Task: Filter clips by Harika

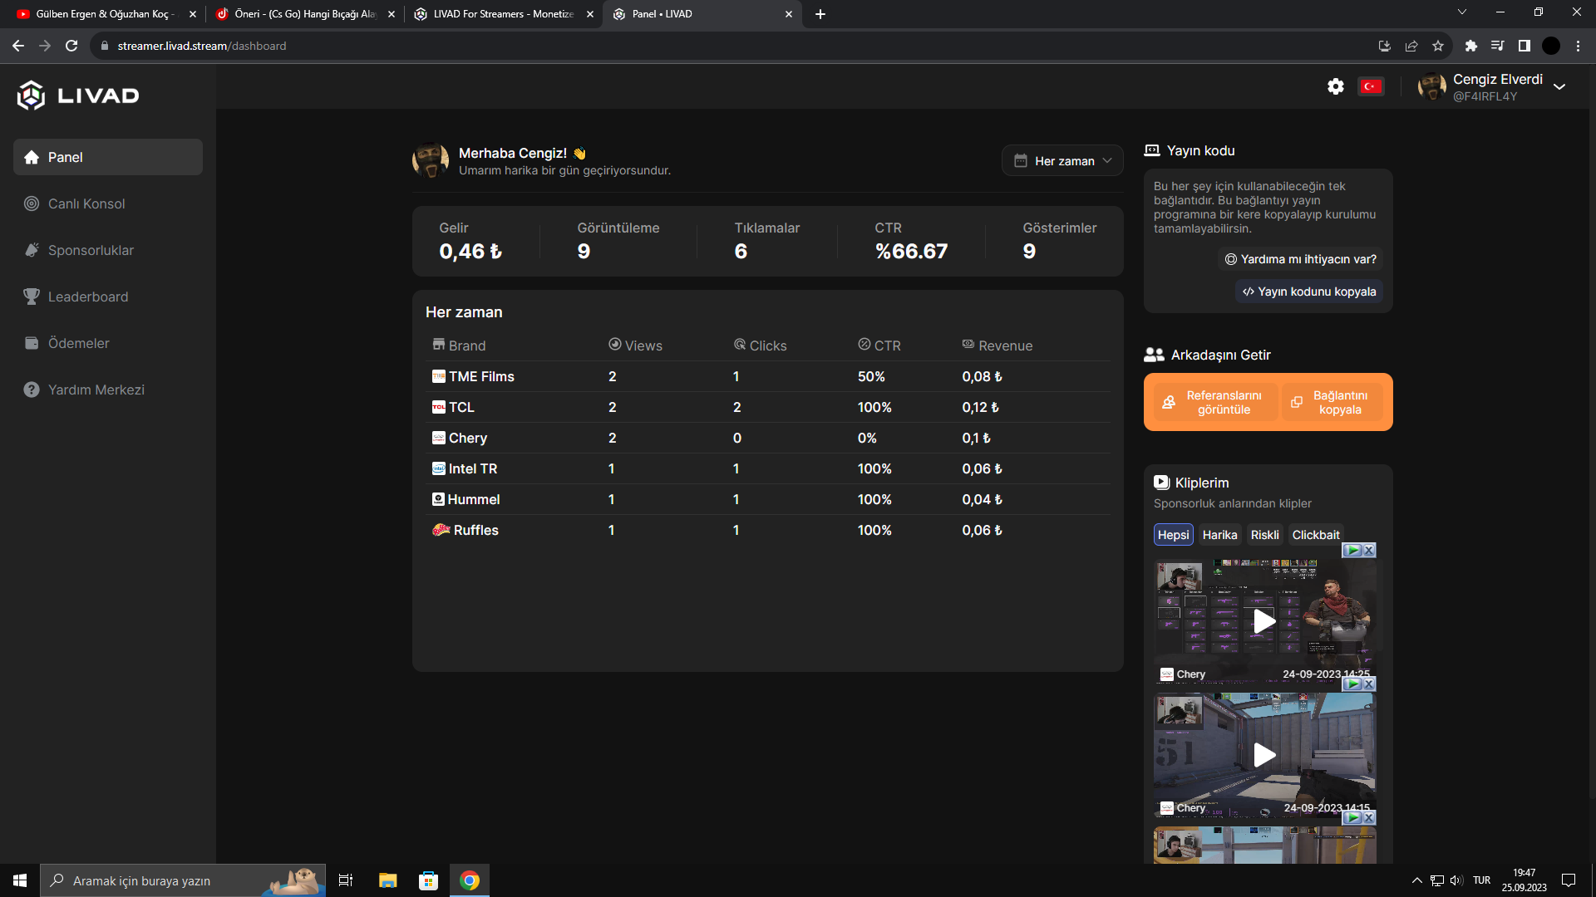Action: [x=1219, y=535]
